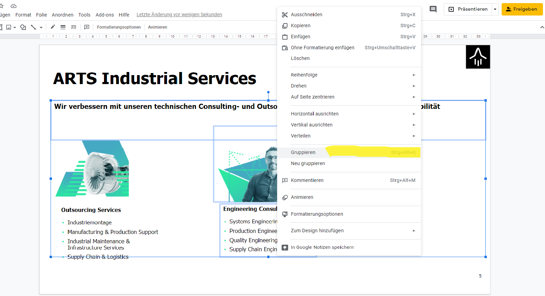Click the jet engine turbine image
Image resolution: width=545 pixels, height=296 pixels.
coord(92,169)
